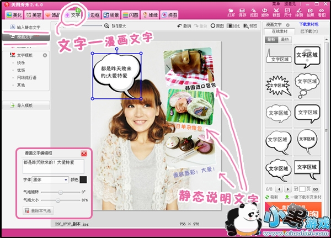The image size is (331, 238).
Task: Click the 删除本气泡 trash button
Action: click(38, 210)
